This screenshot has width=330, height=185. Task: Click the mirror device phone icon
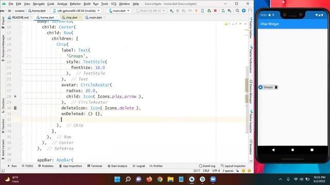point(203,11)
